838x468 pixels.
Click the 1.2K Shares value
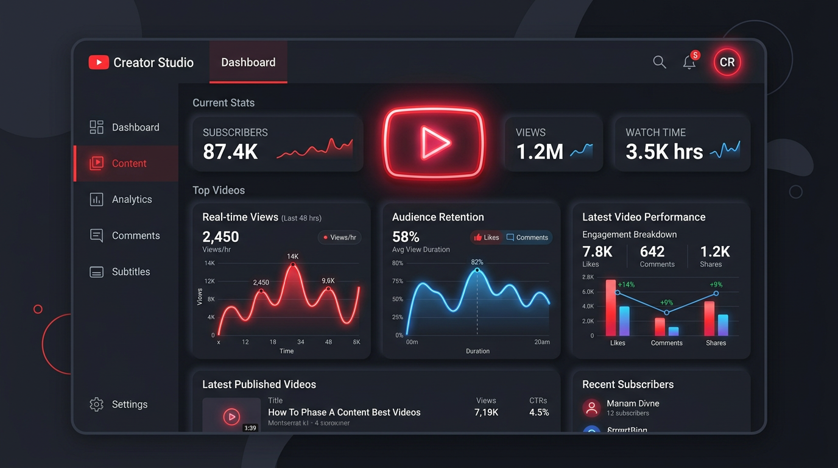coord(715,252)
